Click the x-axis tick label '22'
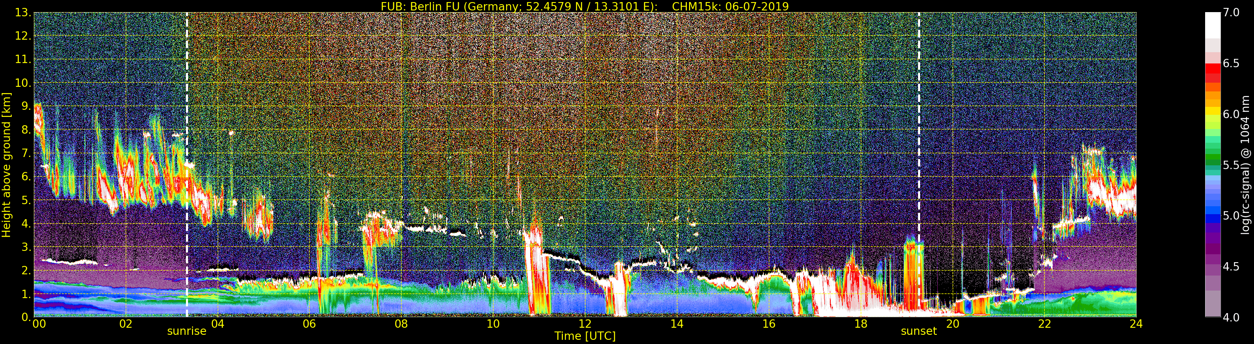Image resolution: width=1254 pixels, height=344 pixels. coord(1044,324)
